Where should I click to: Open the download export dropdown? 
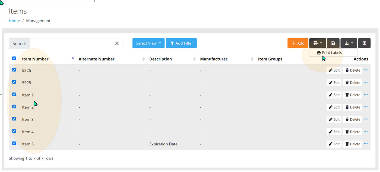349,43
